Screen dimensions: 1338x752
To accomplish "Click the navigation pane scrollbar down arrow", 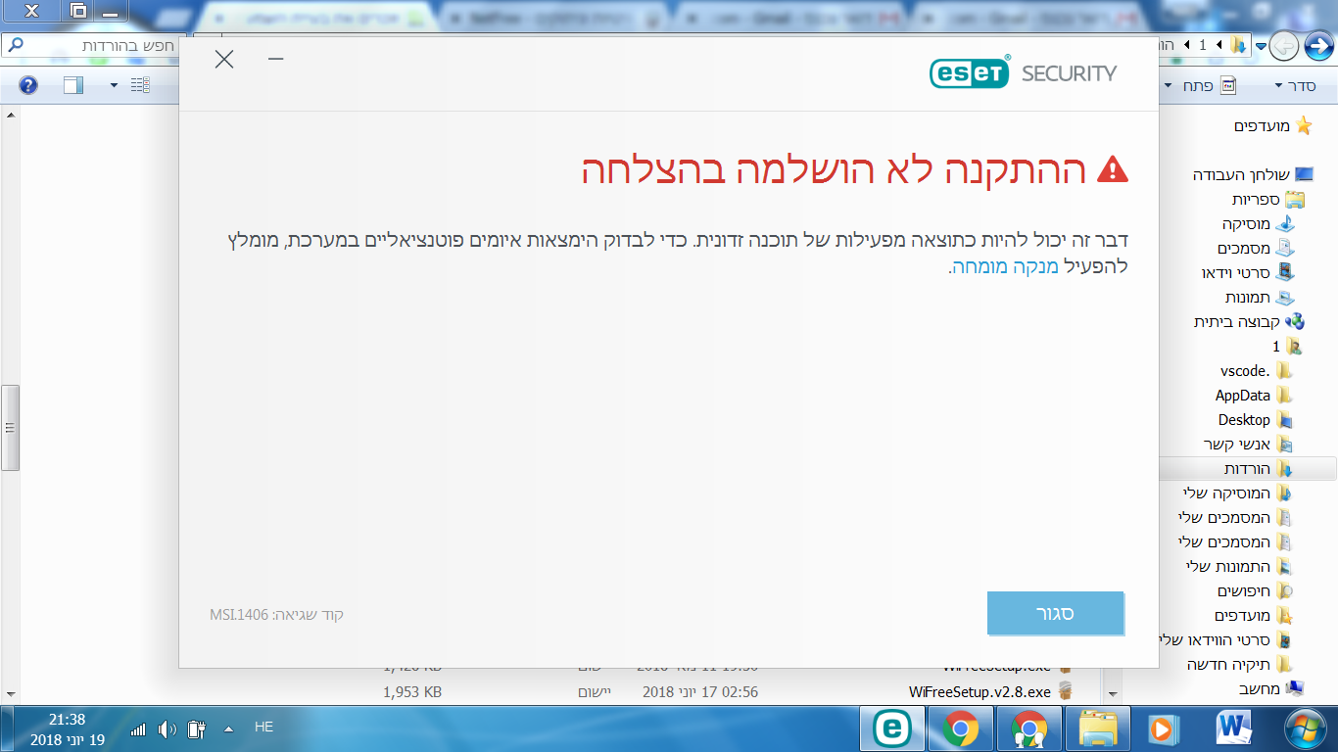I will [1112, 692].
